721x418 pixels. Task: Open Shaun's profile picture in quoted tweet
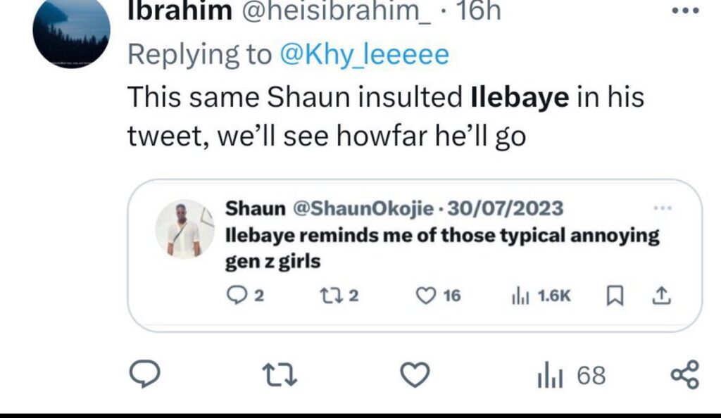[x=184, y=229]
